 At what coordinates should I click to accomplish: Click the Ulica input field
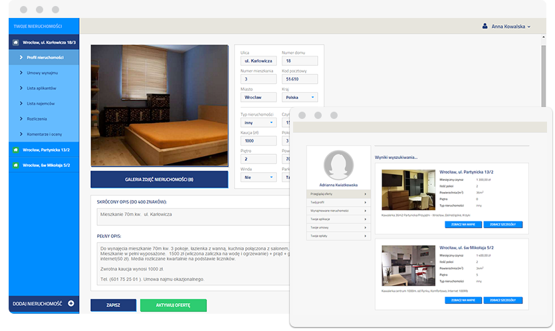pos(259,61)
